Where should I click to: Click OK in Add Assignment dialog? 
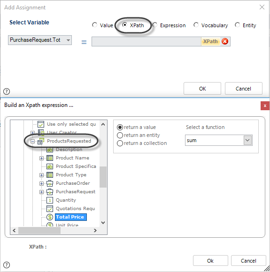click(202, 89)
